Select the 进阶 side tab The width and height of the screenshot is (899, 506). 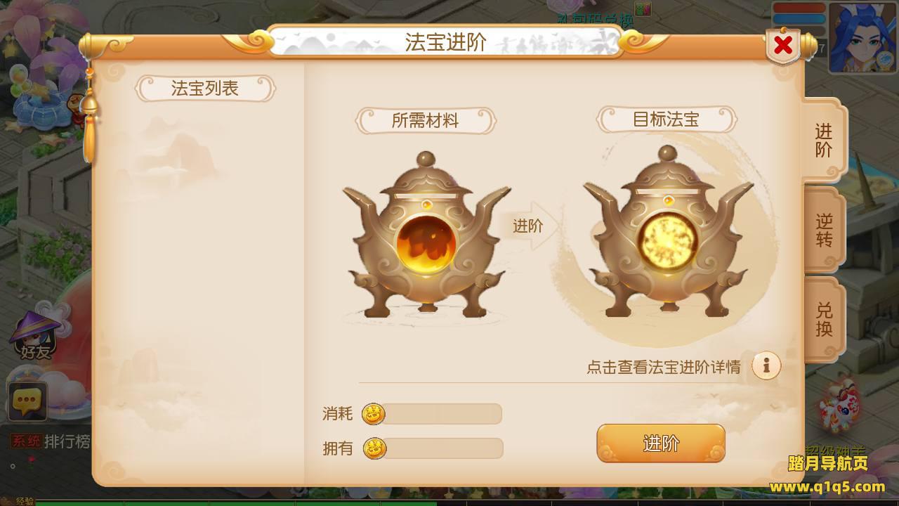click(824, 141)
